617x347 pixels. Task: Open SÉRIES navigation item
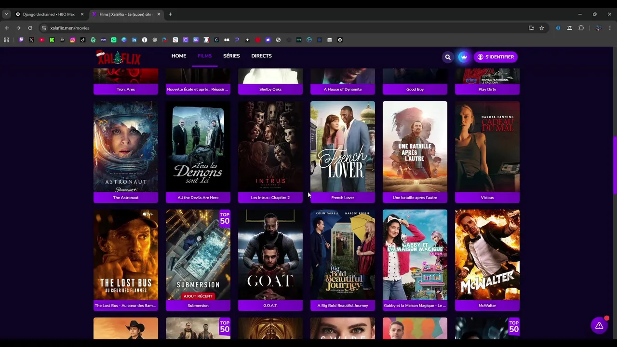click(x=231, y=56)
